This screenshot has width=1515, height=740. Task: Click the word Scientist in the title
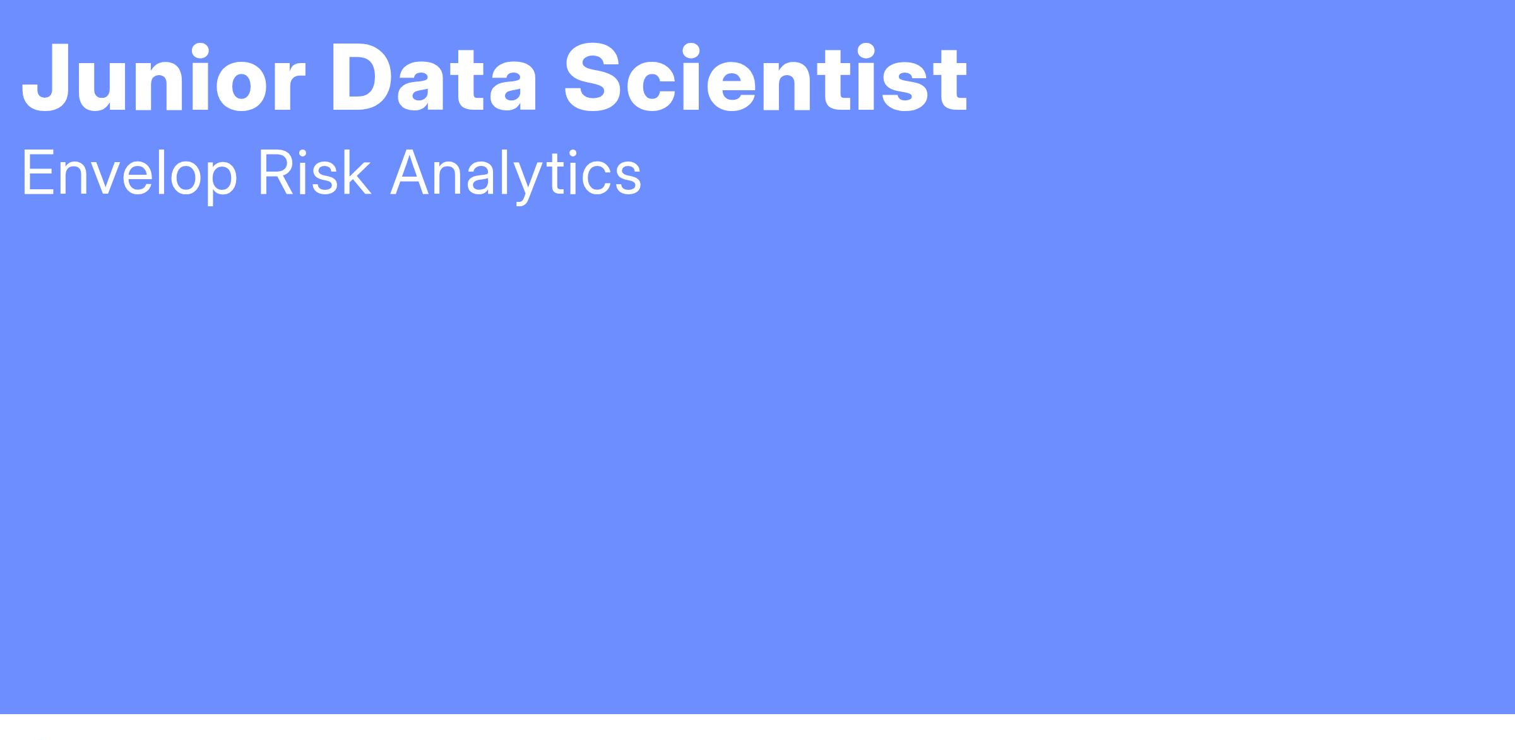(x=766, y=78)
